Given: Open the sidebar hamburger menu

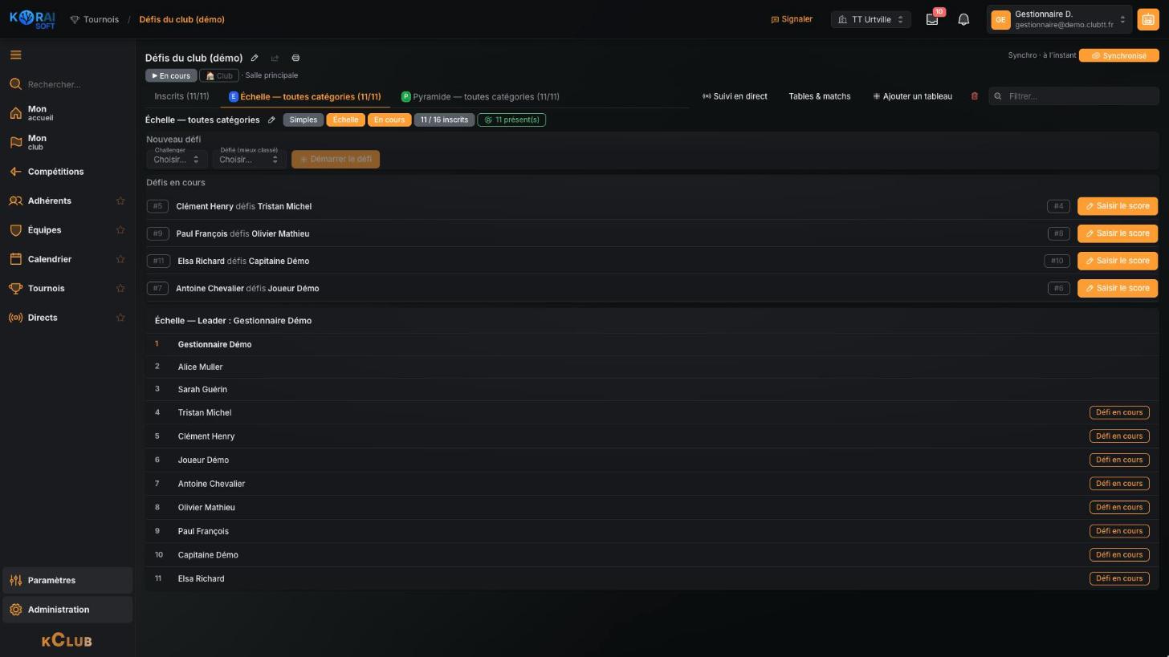Looking at the screenshot, I should 15,55.
